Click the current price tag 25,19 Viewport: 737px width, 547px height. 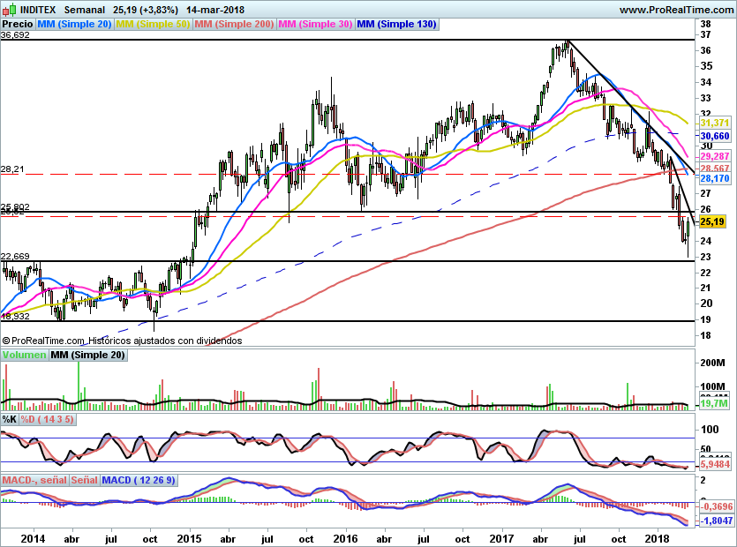712,221
